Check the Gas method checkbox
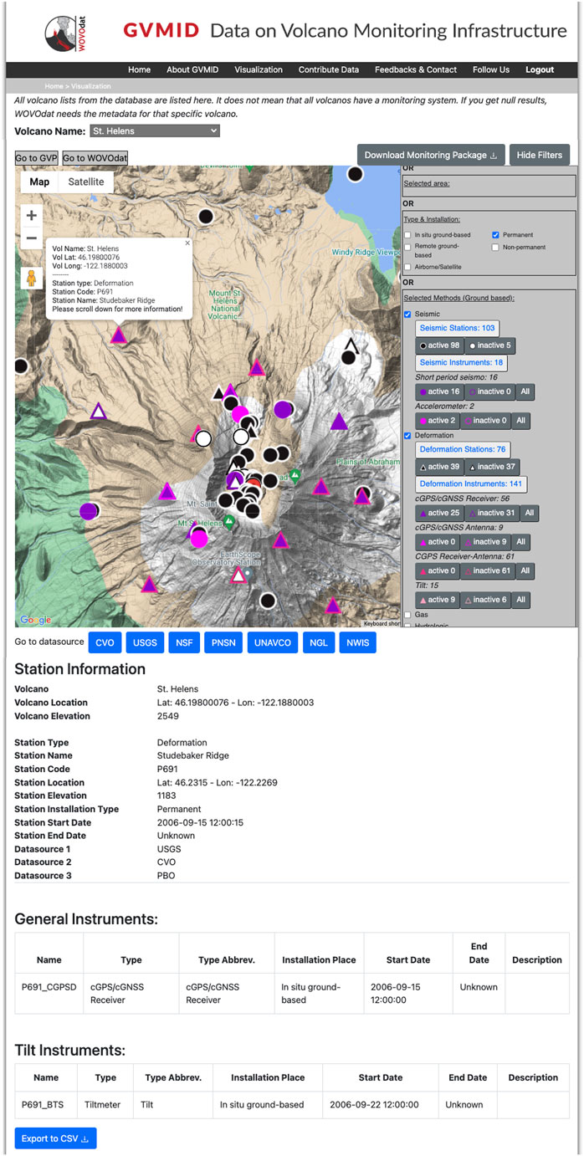The image size is (584, 1156). 407,614
